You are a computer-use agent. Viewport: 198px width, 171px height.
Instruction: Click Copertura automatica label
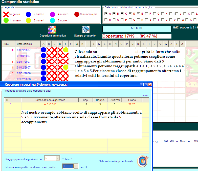coord(53,36)
